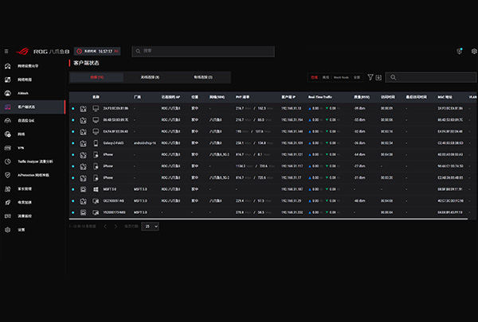Click the wired connection icon in the MSFT 5.0 row
The image size is (478, 322).
click(x=83, y=189)
